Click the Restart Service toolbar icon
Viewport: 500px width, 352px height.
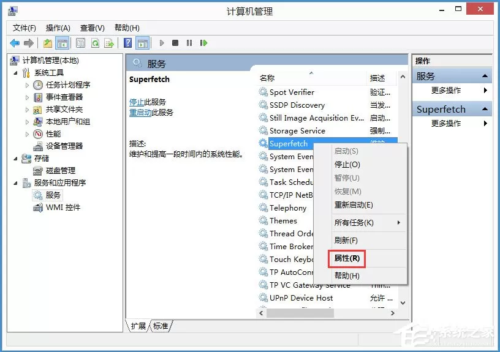(x=203, y=43)
